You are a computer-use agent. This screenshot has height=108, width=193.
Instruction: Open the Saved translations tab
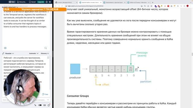coord(32,2)
